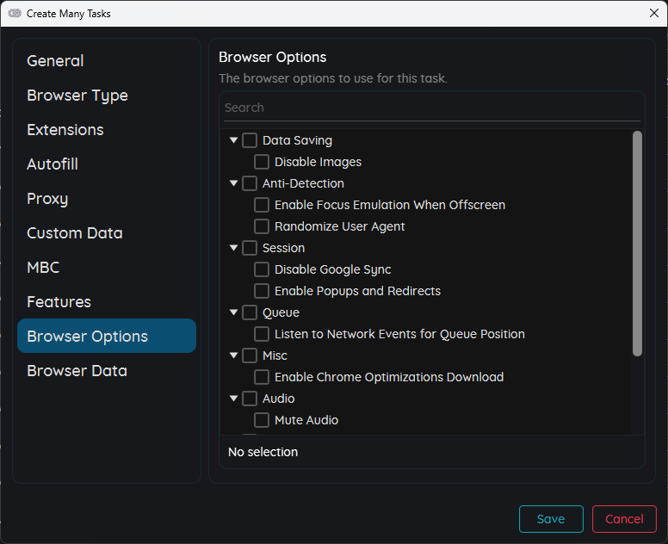Check Enable Focus Emulation When Offscreen
The height and width of the screenshot is (544, 668).
[x=262, y=205]
